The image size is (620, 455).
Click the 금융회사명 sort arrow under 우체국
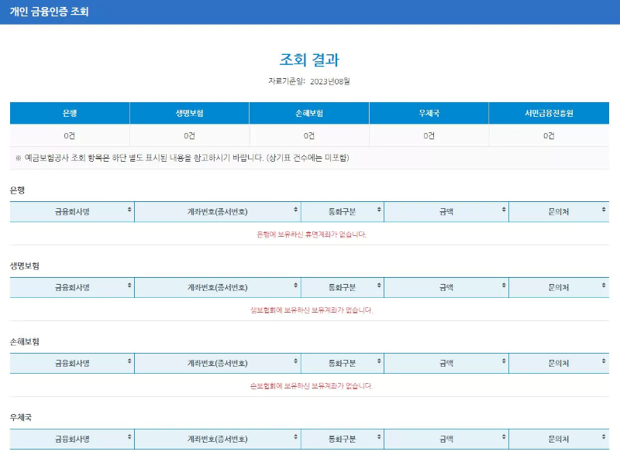coord(131,440)
